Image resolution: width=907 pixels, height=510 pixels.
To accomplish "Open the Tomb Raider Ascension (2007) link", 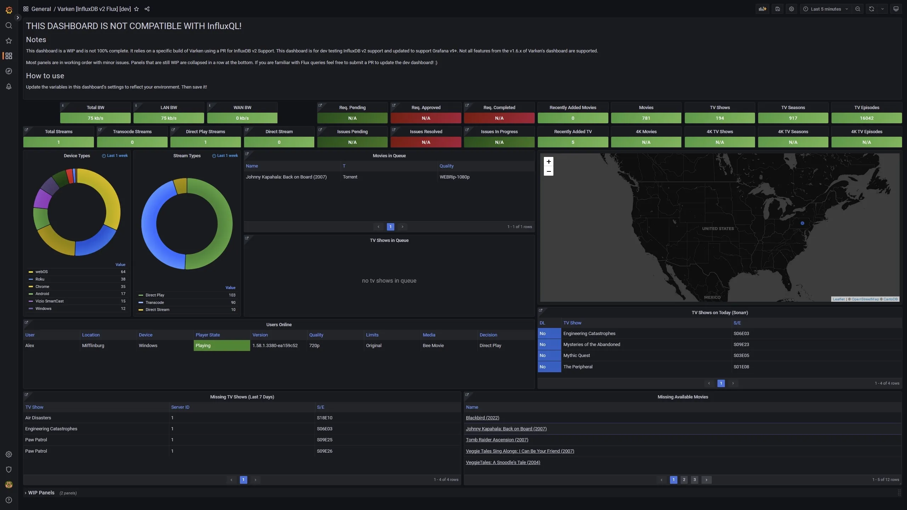I will pos(497,440).
